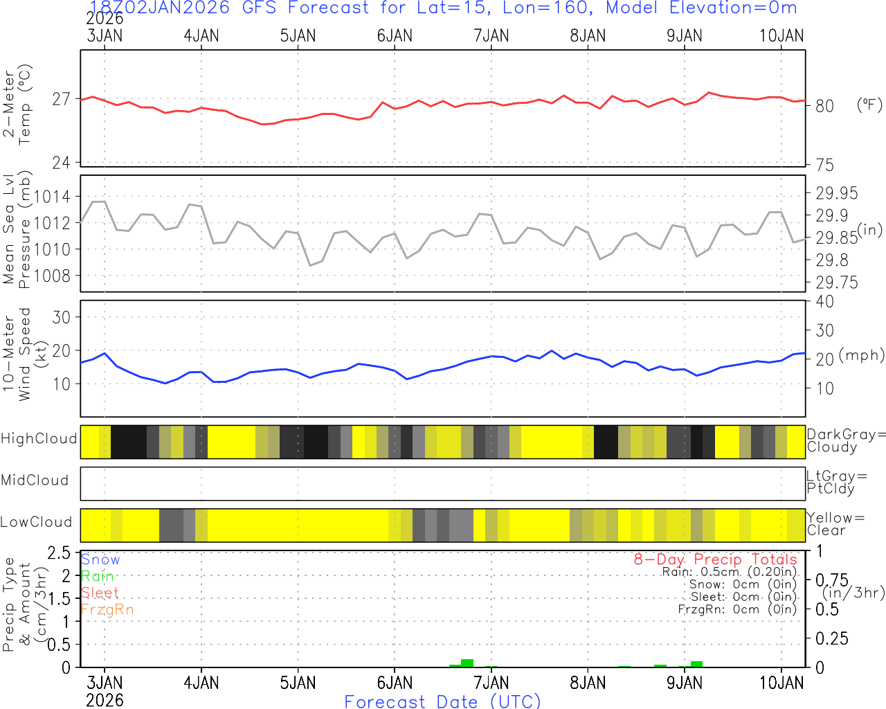
Task: Click the red Sleet legend label
Action: tap(100, 593)
